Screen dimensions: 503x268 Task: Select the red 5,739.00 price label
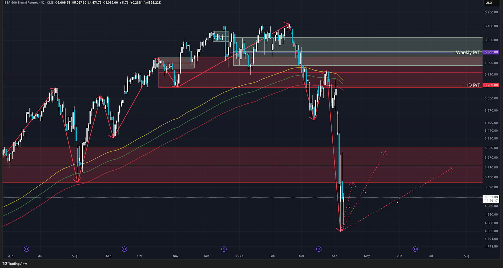(491, 85)
